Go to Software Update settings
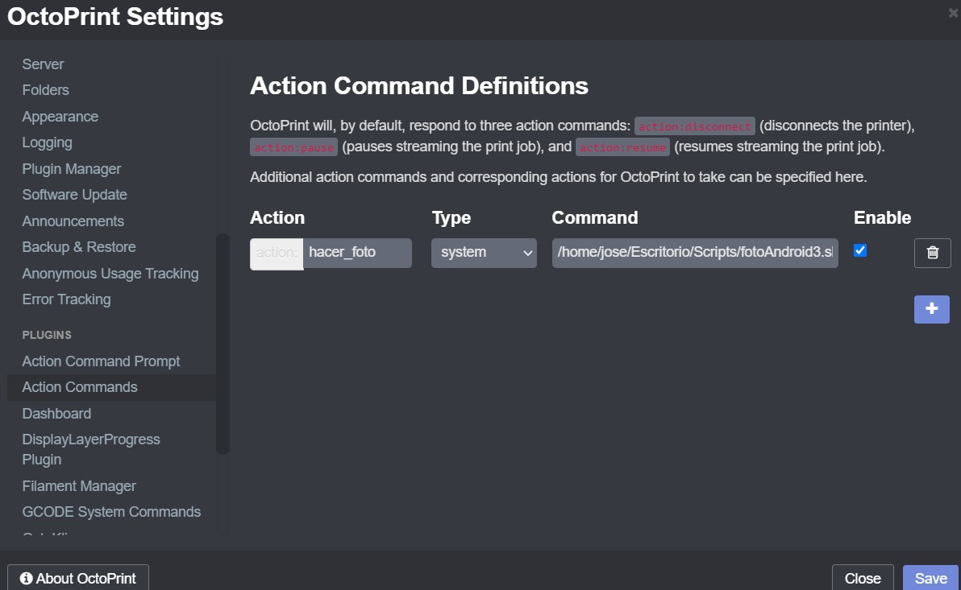Viewport: 961px width, 590px height. point(74,195)
